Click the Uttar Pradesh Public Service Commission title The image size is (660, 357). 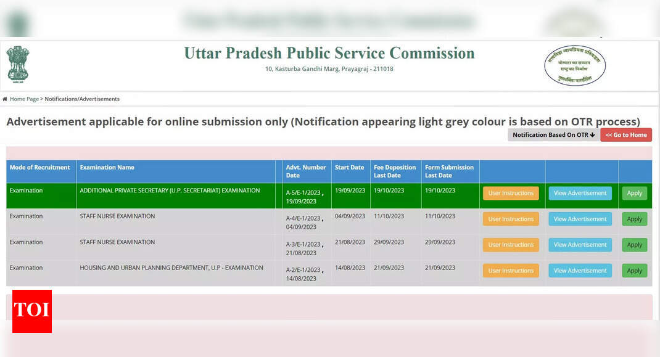coord(329,53)
